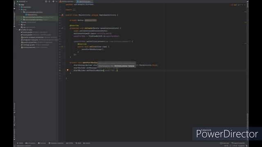Image resolution: width=262 pixels, height=147 pixels.
Task: Select build.gradle (Module) file in tree
Action: pos(36,35)
